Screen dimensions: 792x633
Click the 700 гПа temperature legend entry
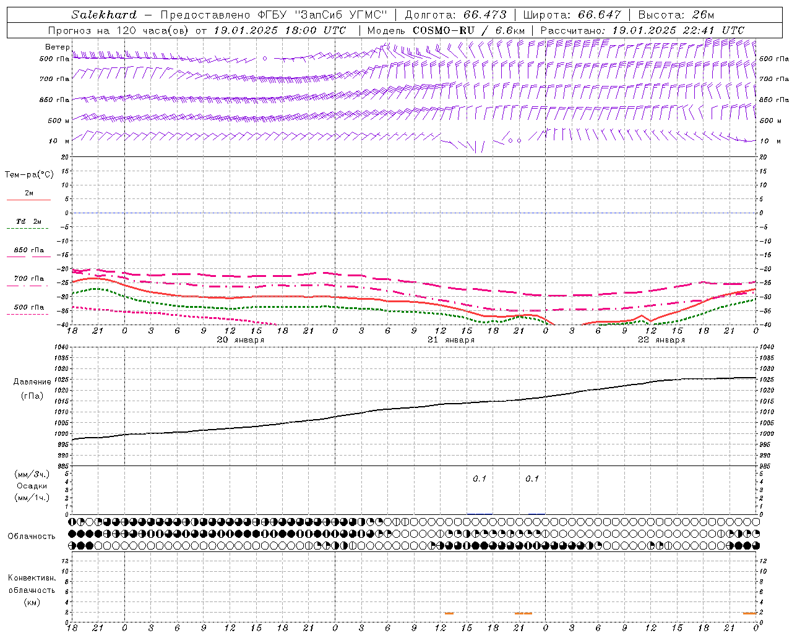tap(28, 281)
